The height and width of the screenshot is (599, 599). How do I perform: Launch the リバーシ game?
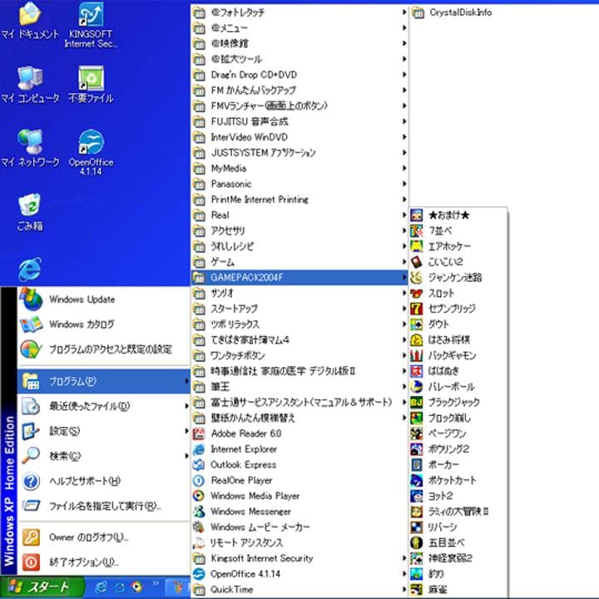tap(458, 527)
